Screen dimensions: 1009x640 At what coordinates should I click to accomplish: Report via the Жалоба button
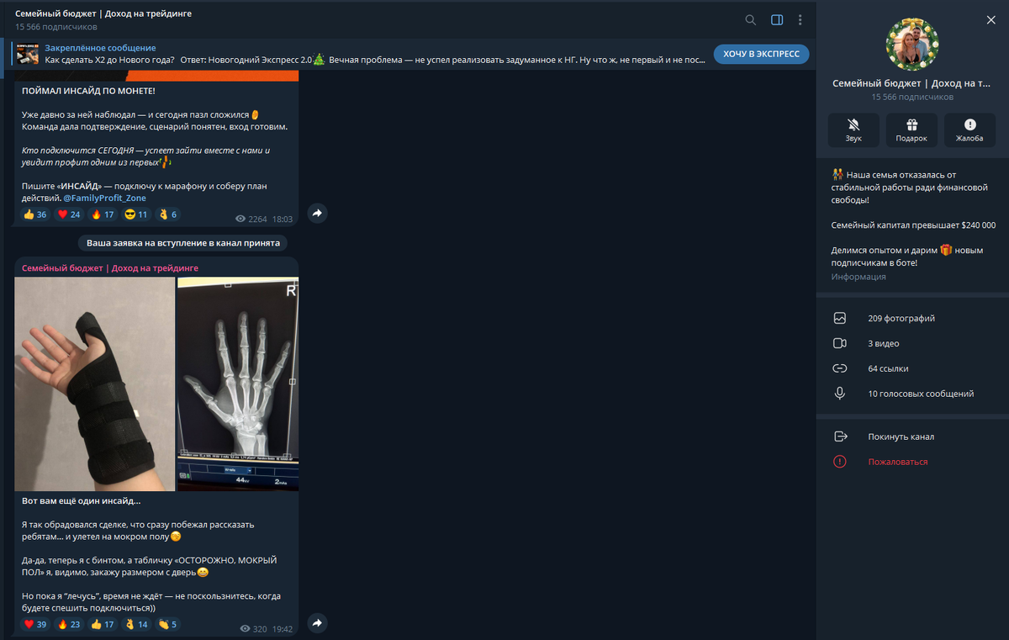[x=969, y=130]
